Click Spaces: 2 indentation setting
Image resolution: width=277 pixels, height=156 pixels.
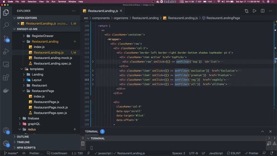coord(179,153)
